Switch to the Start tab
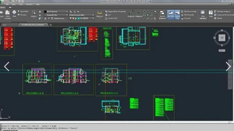 (5, 25)
